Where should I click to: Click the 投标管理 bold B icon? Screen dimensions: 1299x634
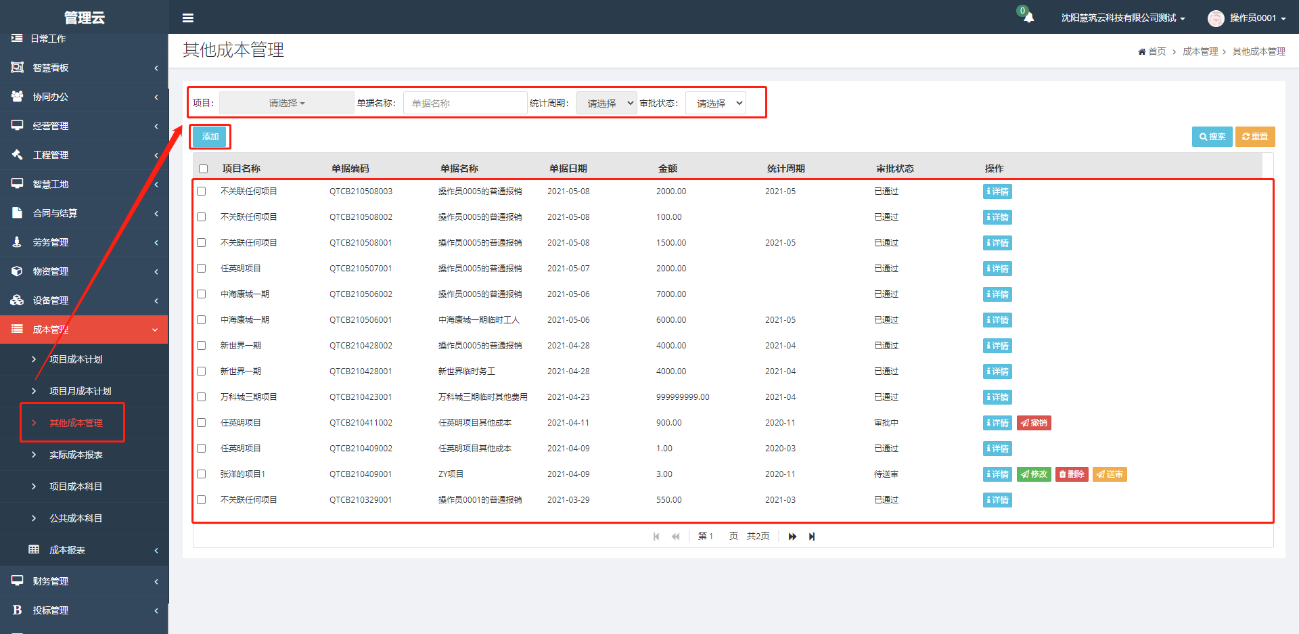(x=18, y=610)
